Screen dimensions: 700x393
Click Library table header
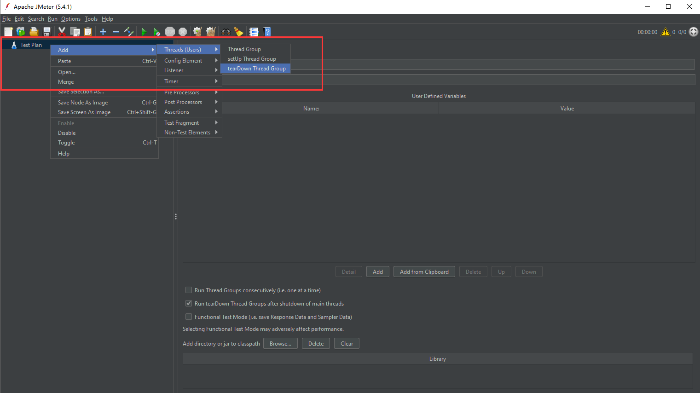pos(438,358)
